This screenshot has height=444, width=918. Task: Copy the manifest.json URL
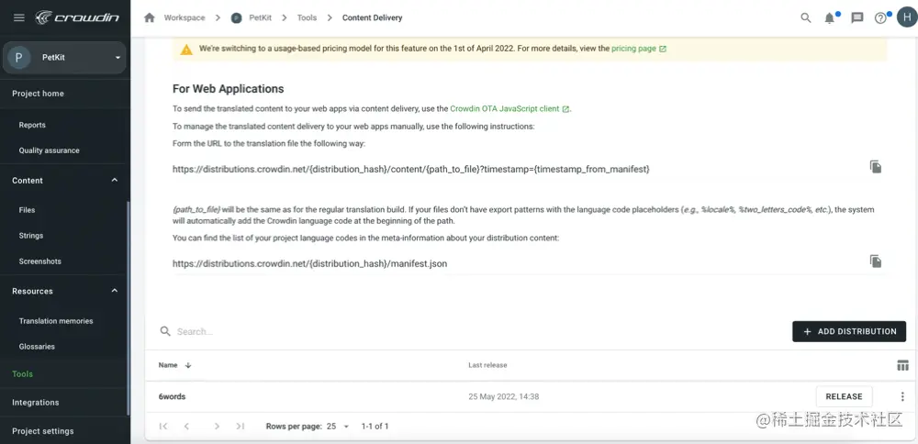point(876,261)
